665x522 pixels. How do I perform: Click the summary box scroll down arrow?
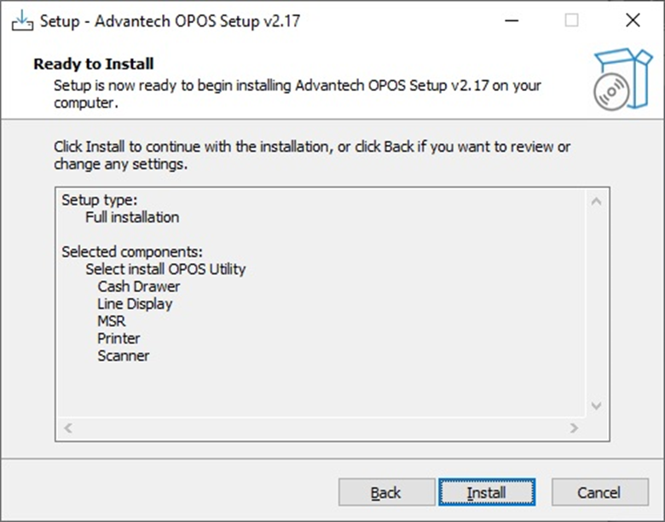(x=596, y=405)
